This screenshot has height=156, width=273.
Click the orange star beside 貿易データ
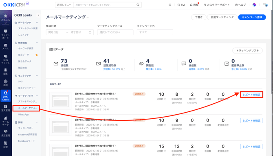coord(37,55)
